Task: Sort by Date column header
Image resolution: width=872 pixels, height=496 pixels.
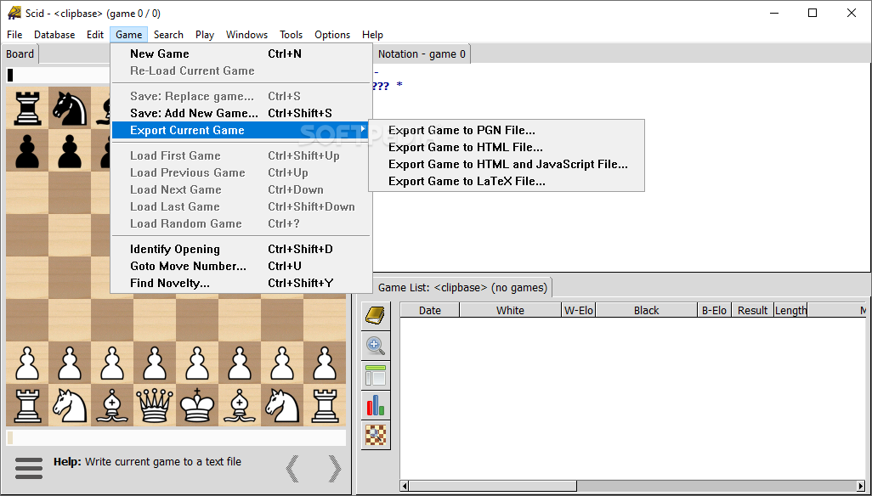Action: [430, 311]
